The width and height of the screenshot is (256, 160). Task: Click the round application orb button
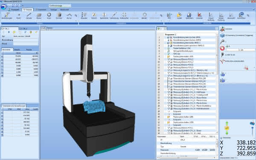click(x=3, y=7)
